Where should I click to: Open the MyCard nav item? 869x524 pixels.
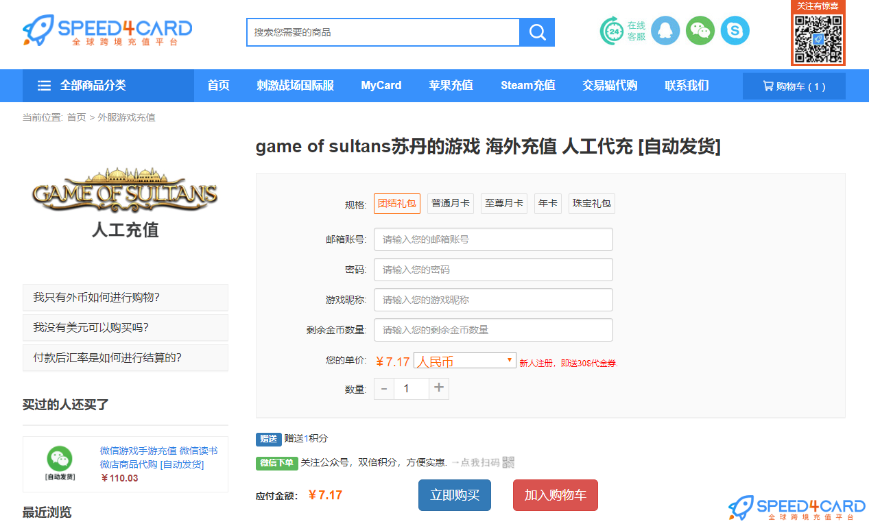coord(381,86)
